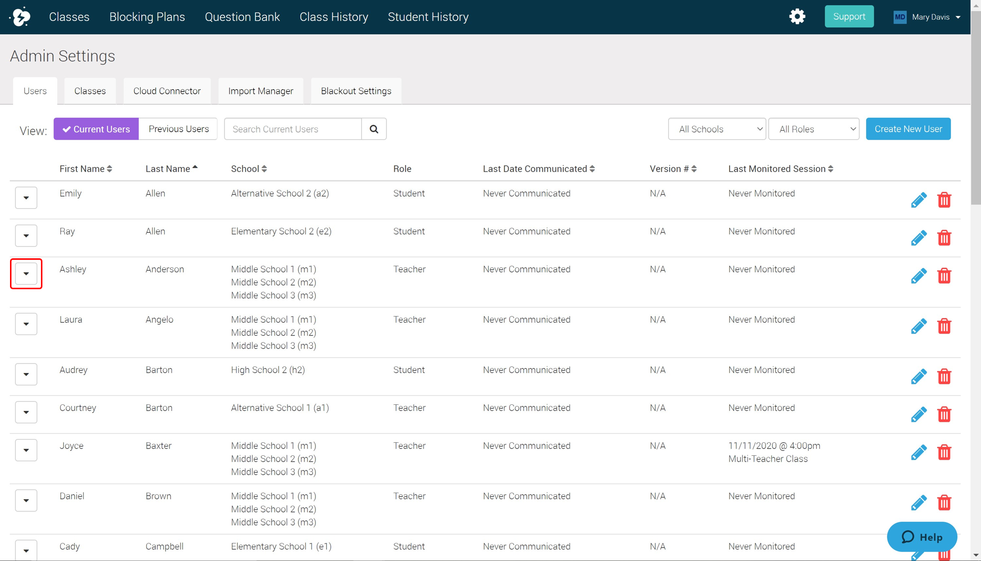Screen dimensions: 981x561
Task: Expand the row for Ashley Anderson
Action: coord(26,273)
